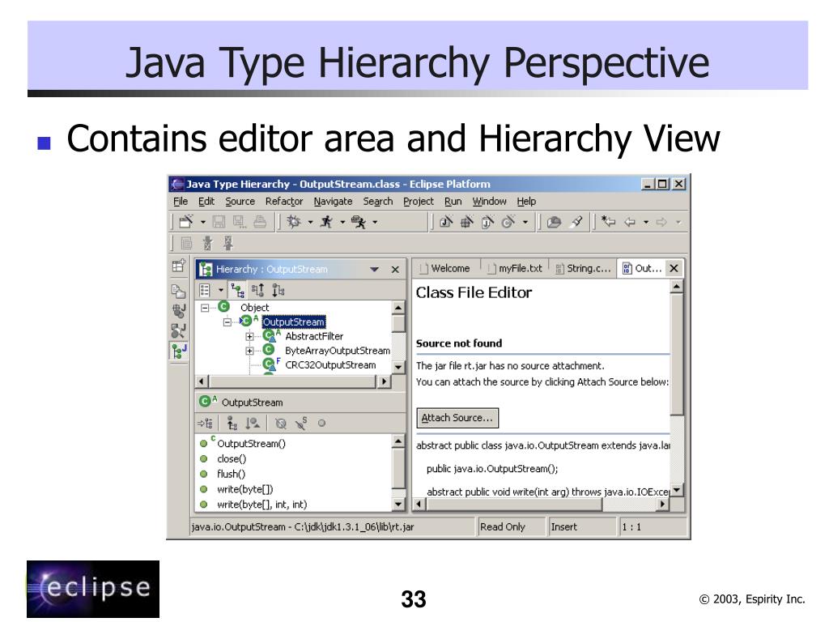The image size is (829, 622).
Task: Click the Help menu
Action: (526, 202)
